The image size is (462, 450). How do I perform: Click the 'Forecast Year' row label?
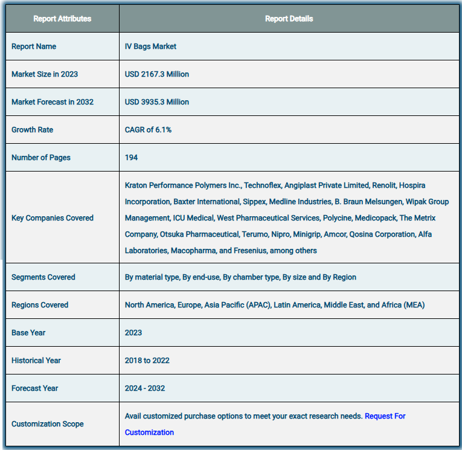[x=35, y=388]
